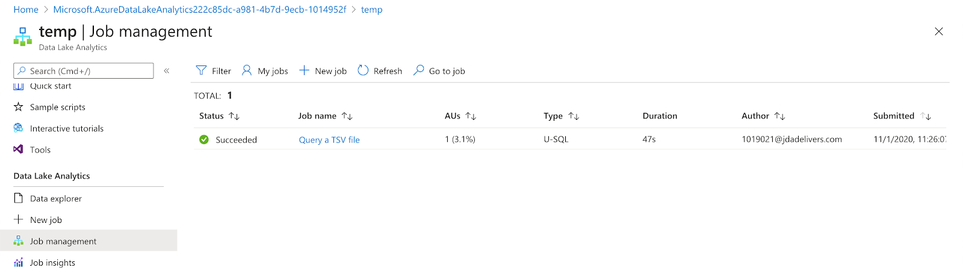The image size is (963, 277).
Task: Open Go to job search
Action: 439,71
